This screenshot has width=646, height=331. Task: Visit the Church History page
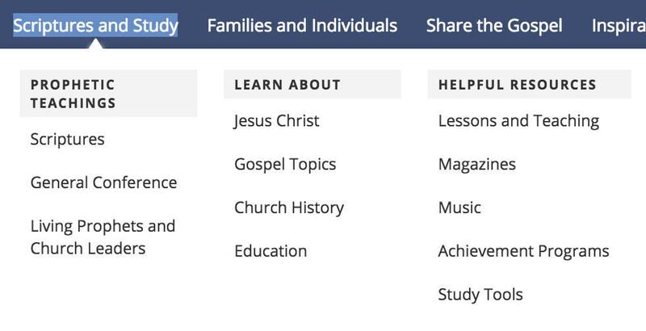click(289, 207)
